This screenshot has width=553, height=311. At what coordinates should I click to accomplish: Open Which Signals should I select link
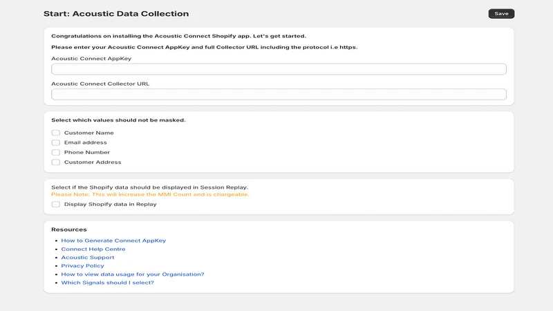(107, 283)
